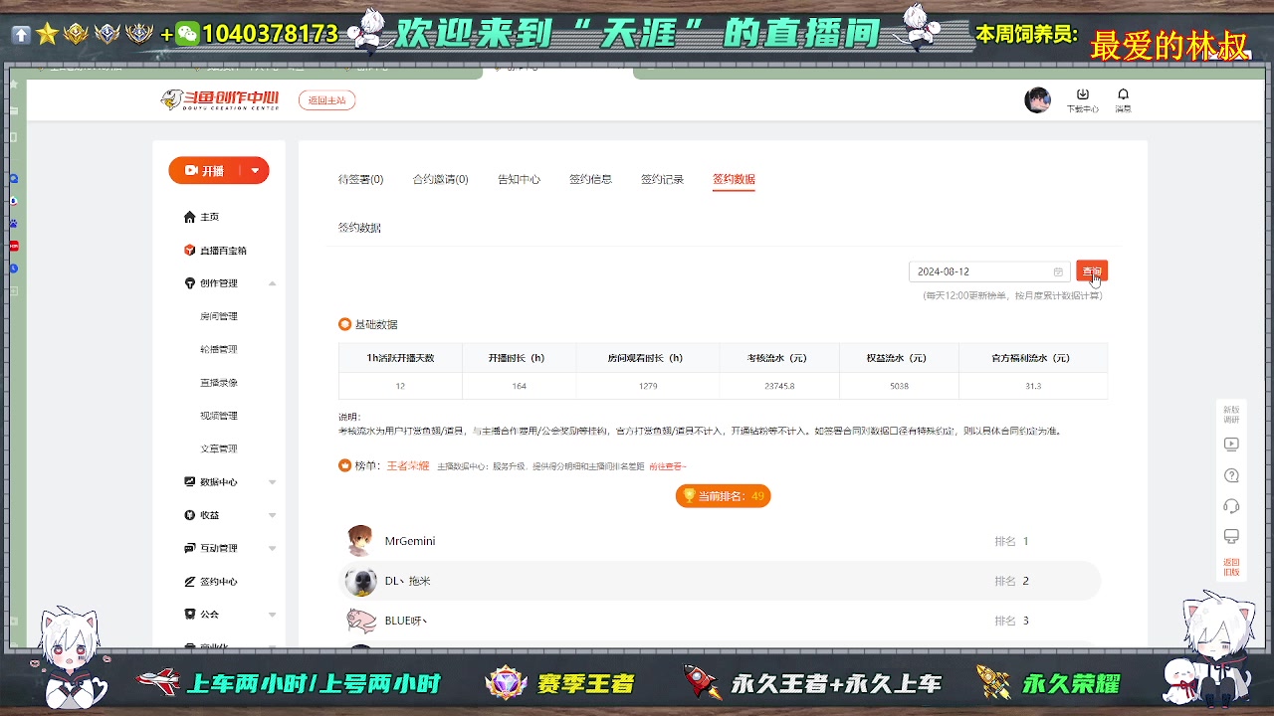Click the red 查询 query button
The width and height of the screenshot is (1274, 716).
pyautogui.click(x=1092, y=271)
